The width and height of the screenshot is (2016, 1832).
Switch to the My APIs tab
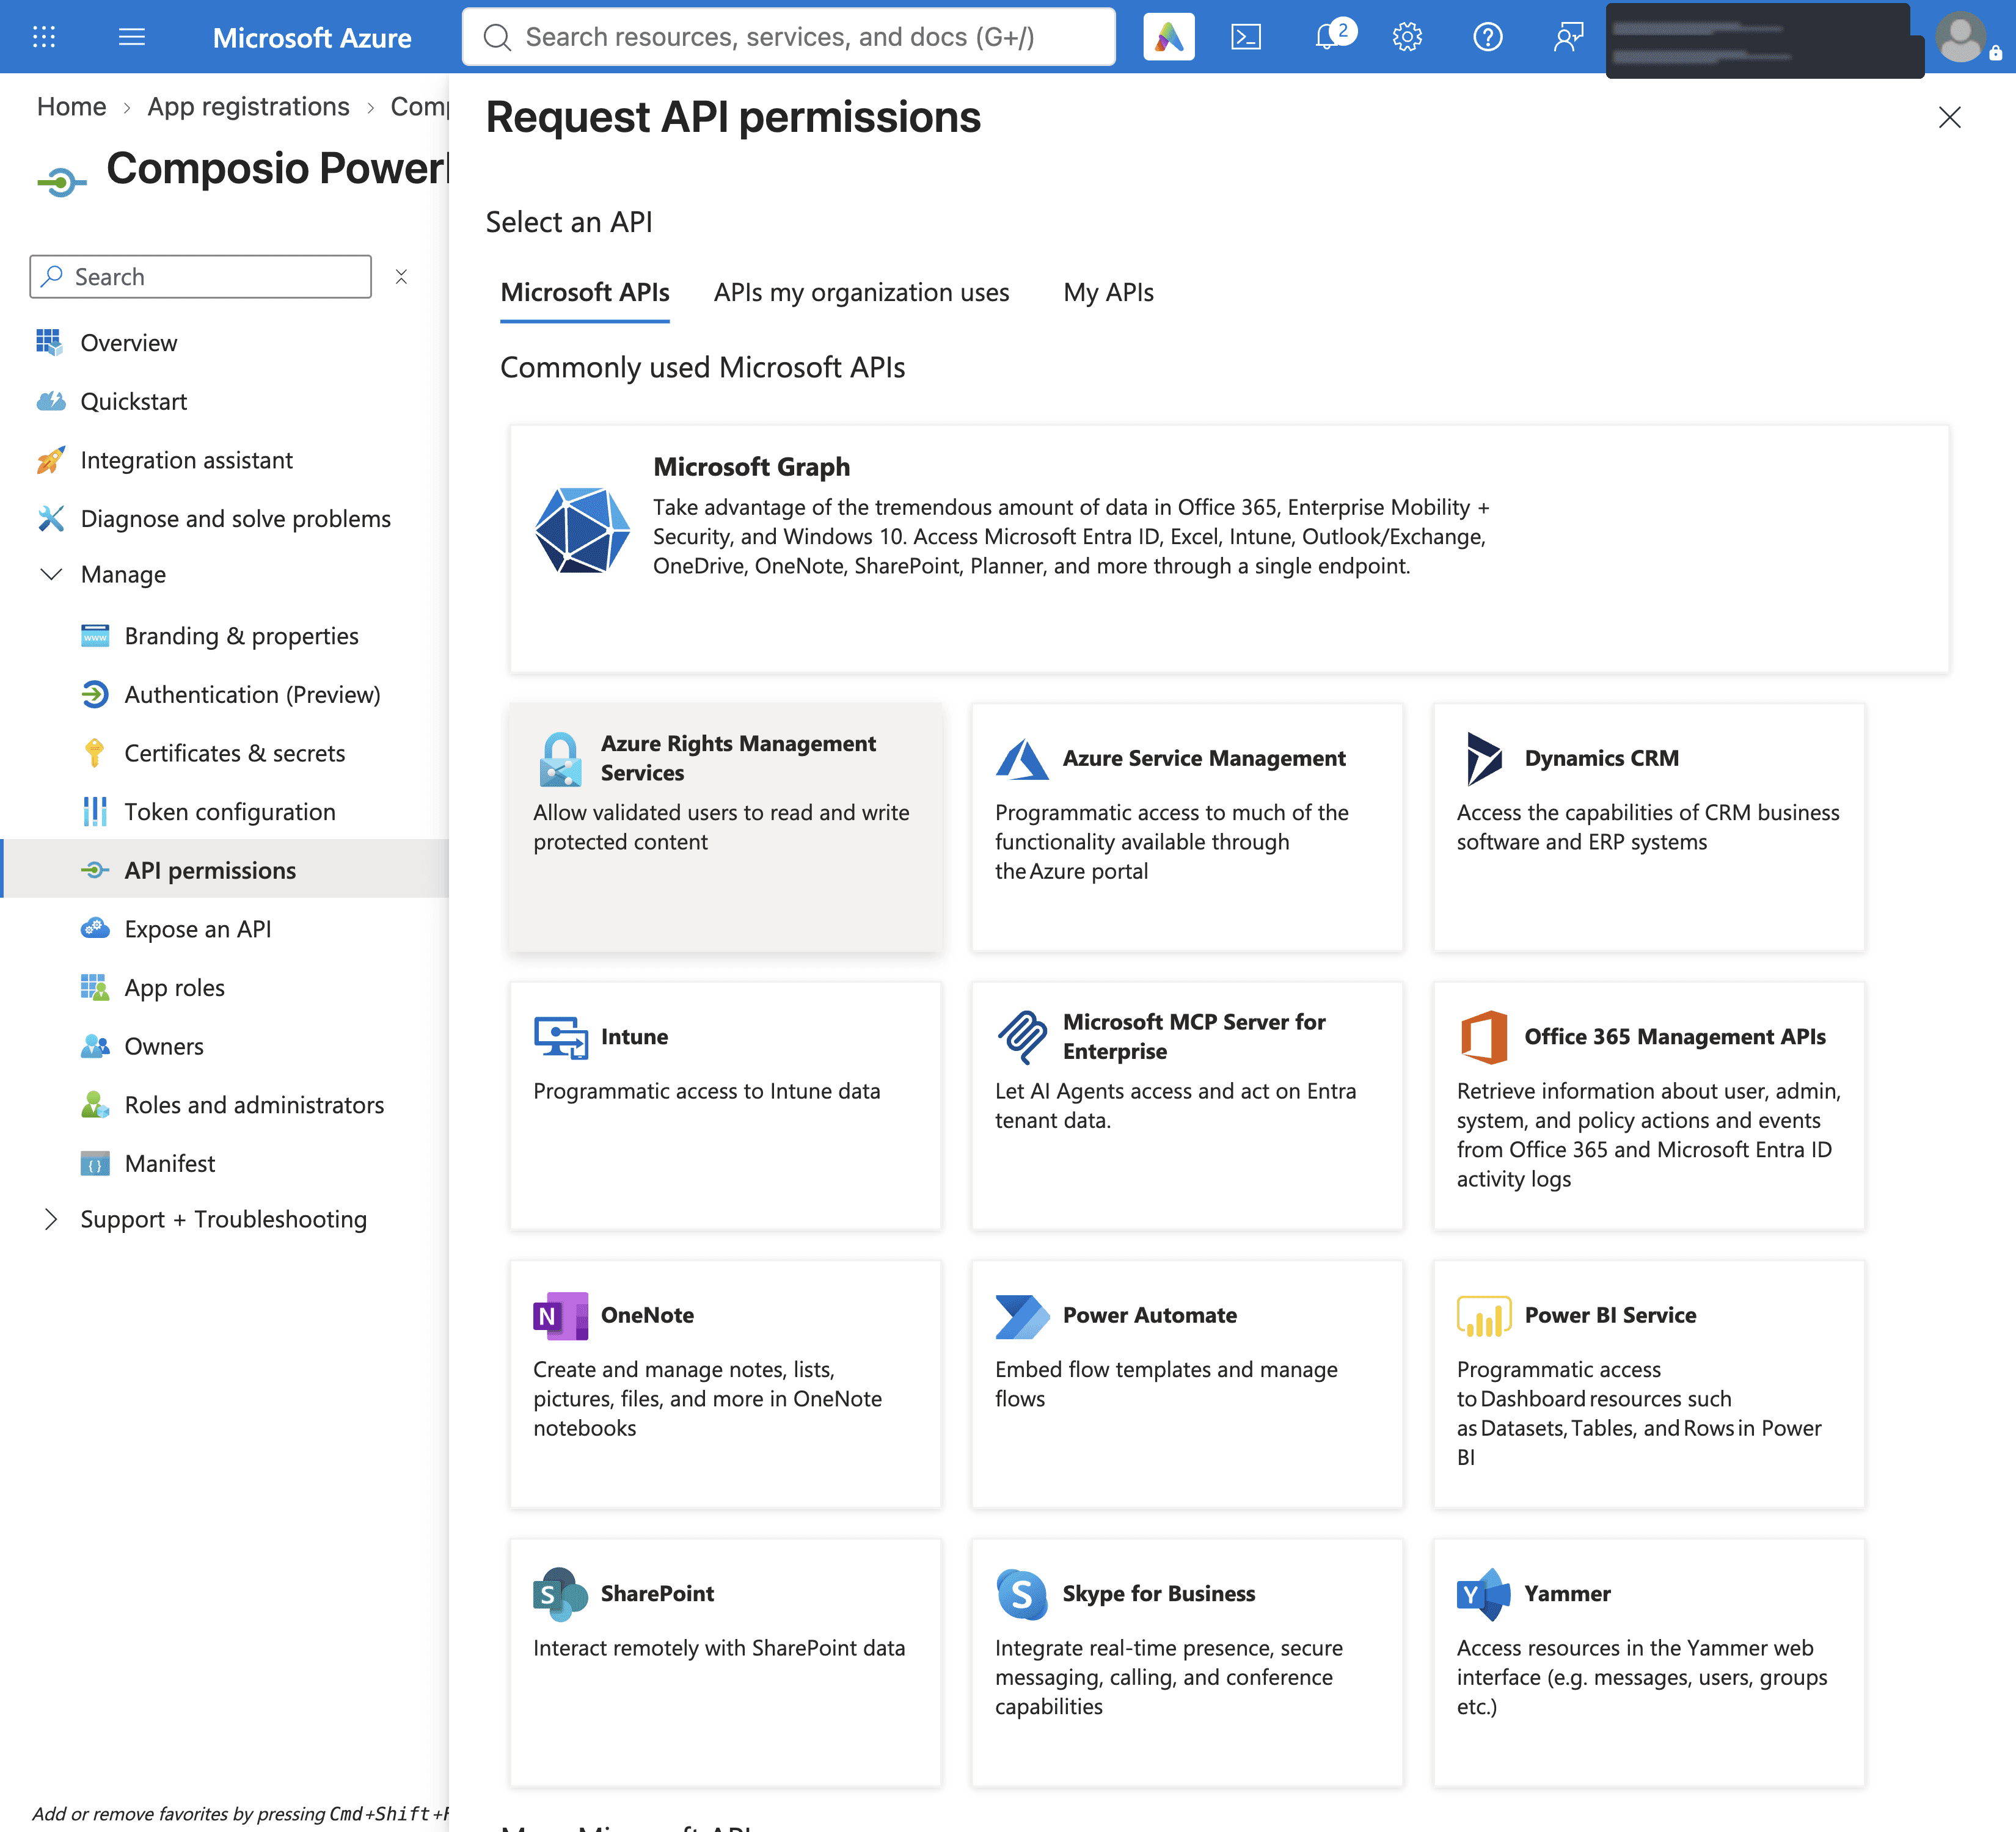point(1108,293)
